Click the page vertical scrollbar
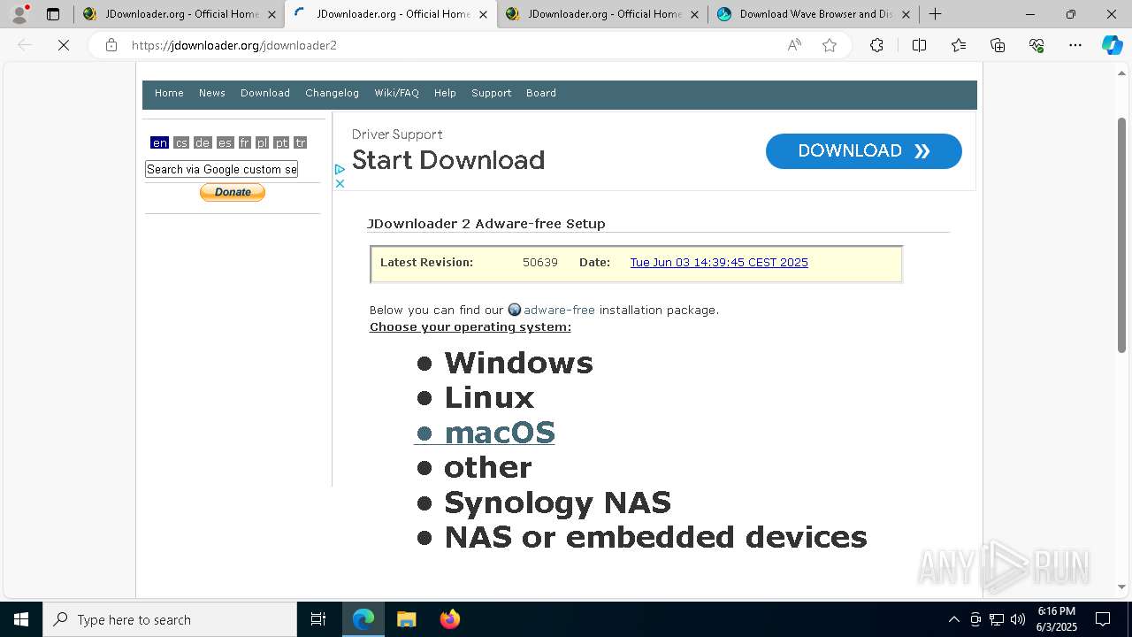The width and height of the screenshot is (1132, 637). (x=1122, y=234)
